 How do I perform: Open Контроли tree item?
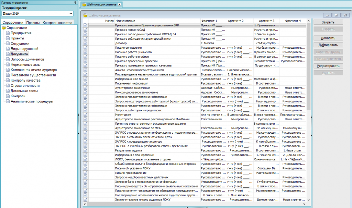click(x=18, y=96)
